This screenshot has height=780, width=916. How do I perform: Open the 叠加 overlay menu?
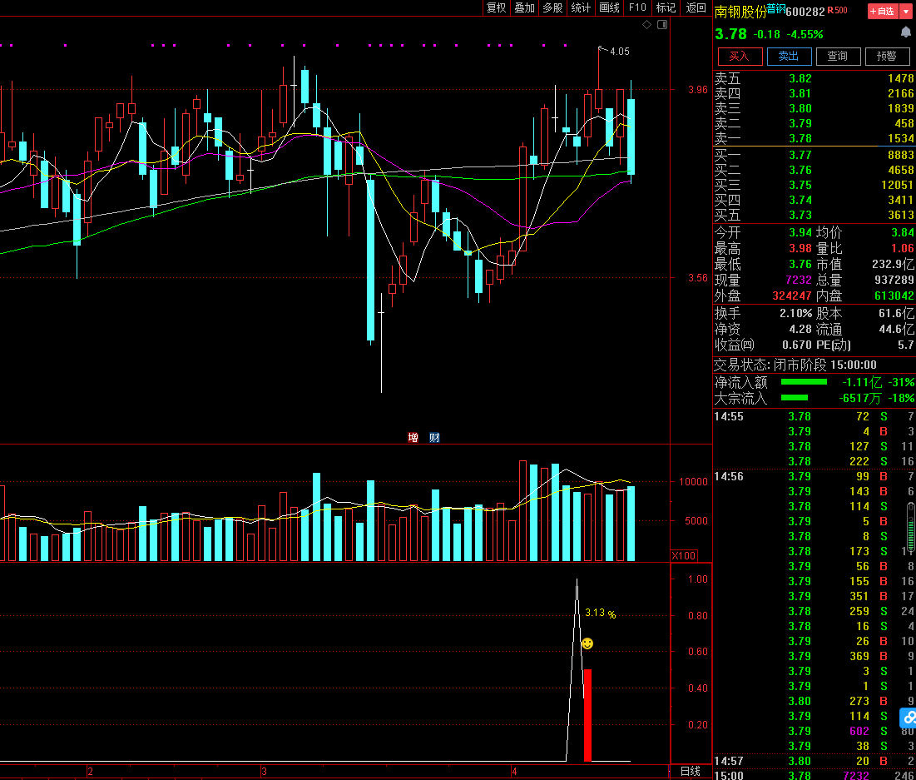click(x=525, y=7)
